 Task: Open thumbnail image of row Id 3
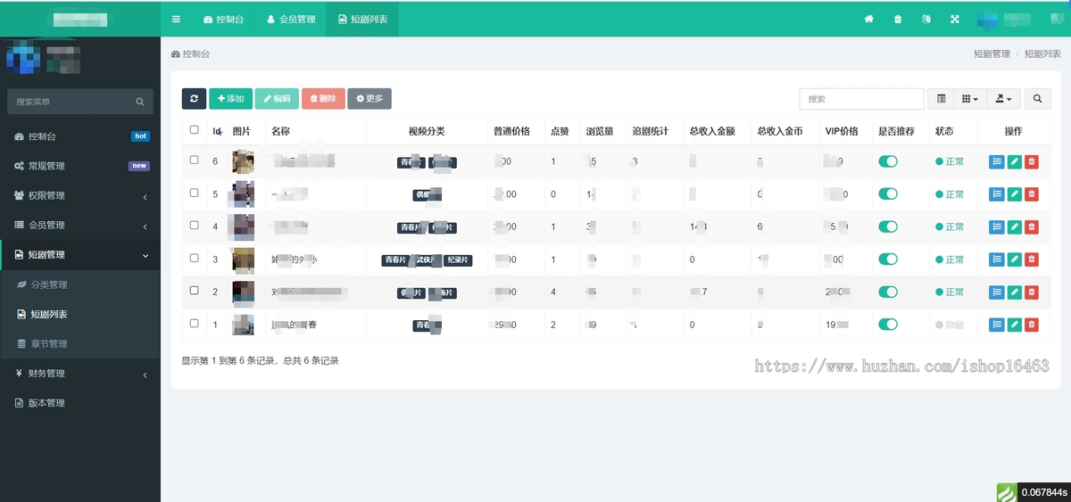point(243,259)
